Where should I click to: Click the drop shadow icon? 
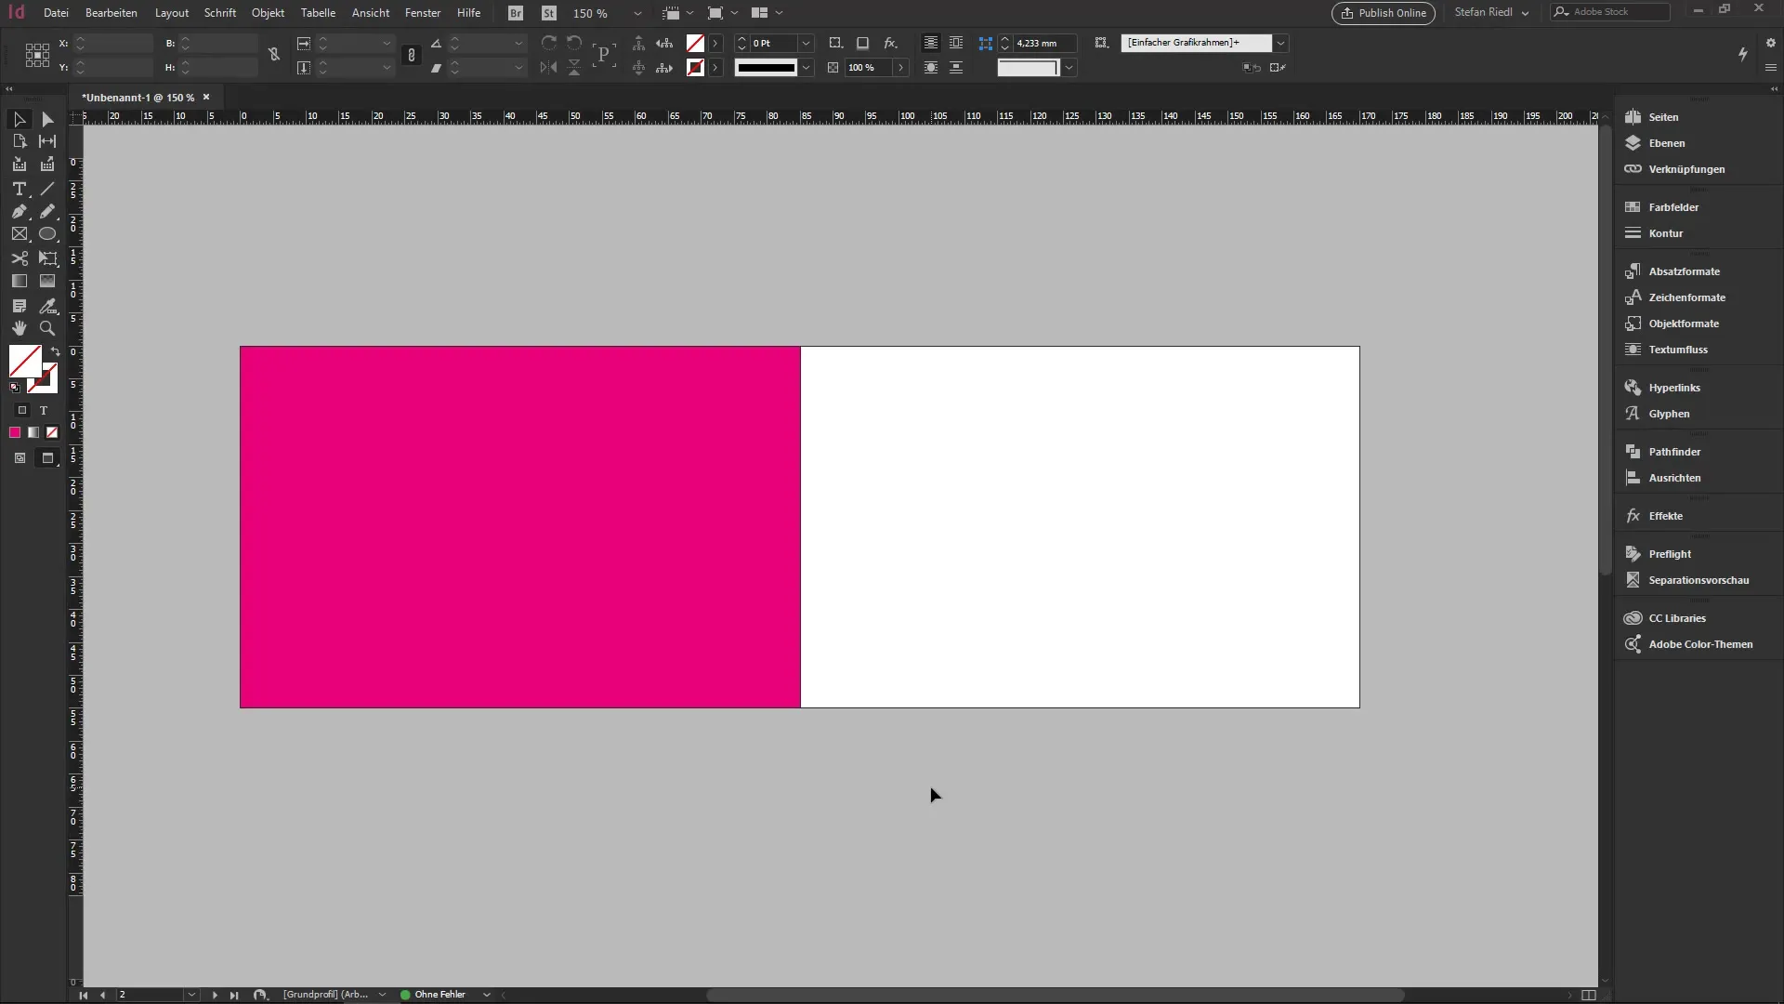pos(862,43)
